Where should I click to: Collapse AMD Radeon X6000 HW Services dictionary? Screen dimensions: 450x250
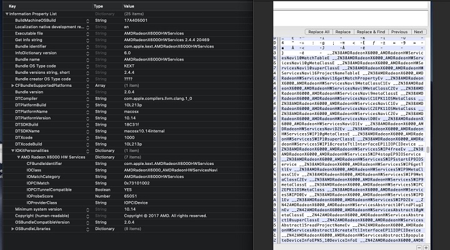[18, 157]
